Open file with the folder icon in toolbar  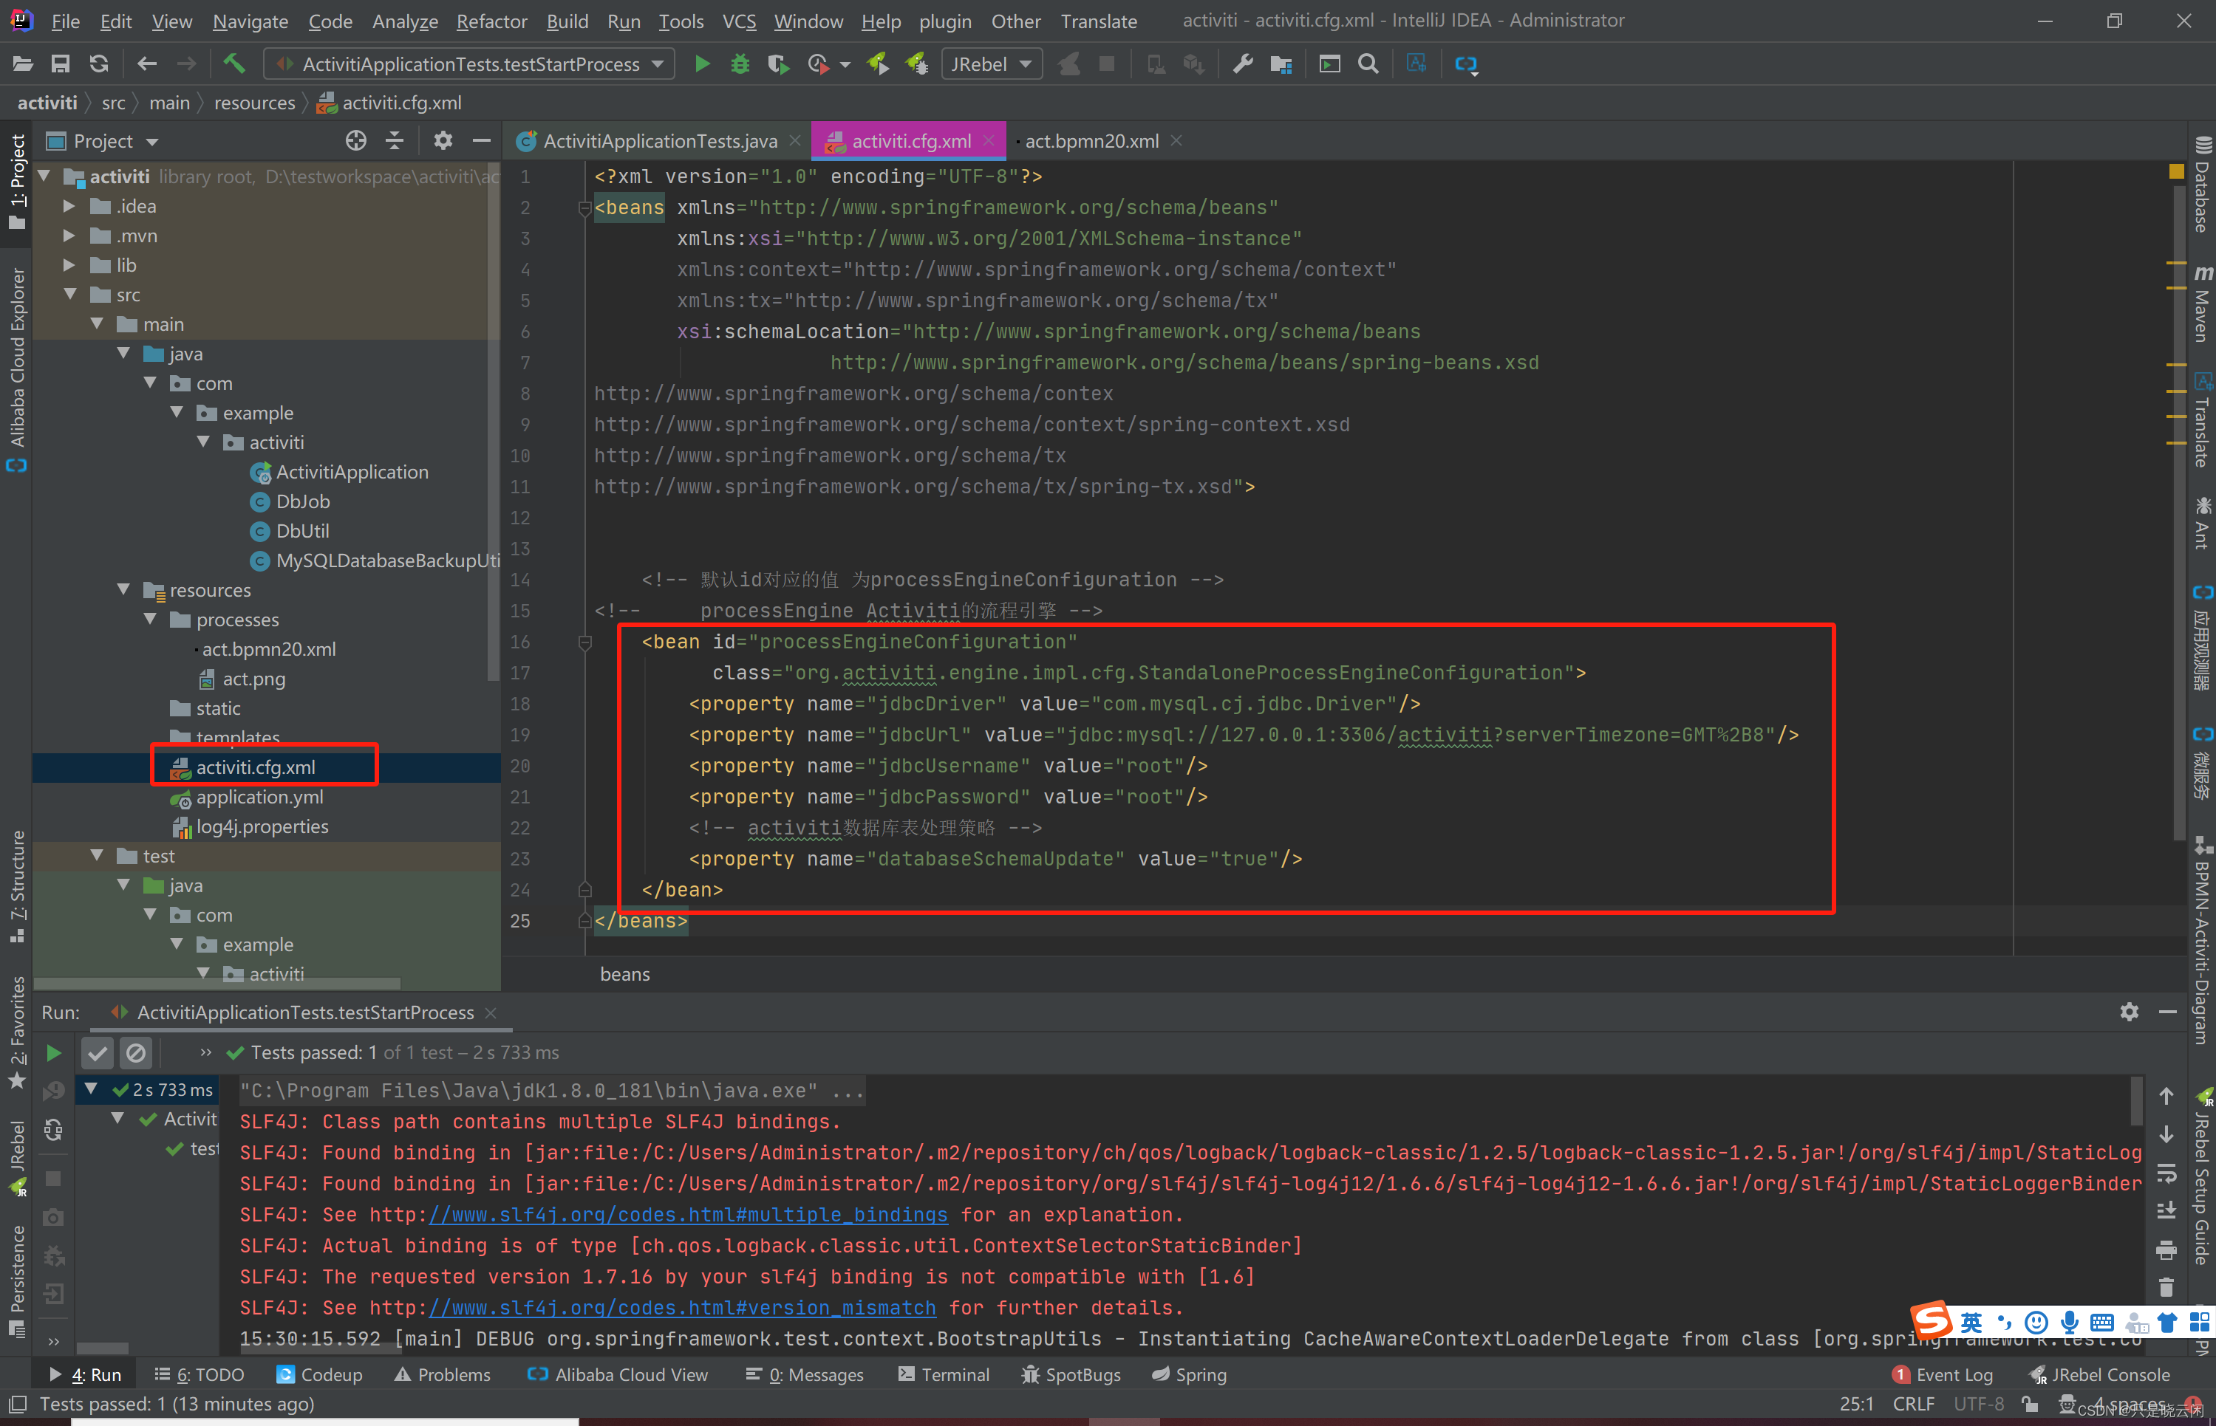pyautogui.click(x=22, y=64)
